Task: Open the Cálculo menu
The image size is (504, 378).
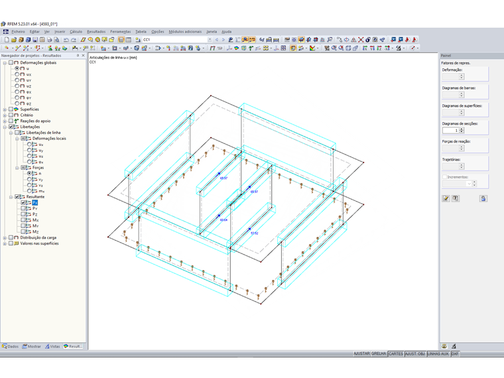Action: (x=76, y=32)
